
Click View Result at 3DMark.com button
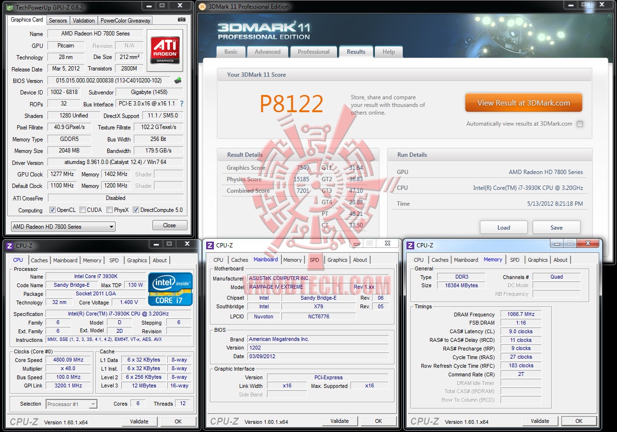[524, 103]
